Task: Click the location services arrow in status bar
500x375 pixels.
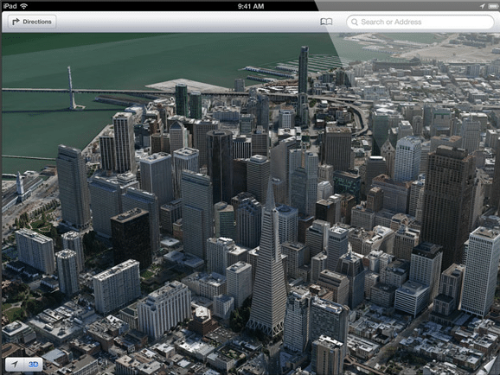Action: pos(482,6)
